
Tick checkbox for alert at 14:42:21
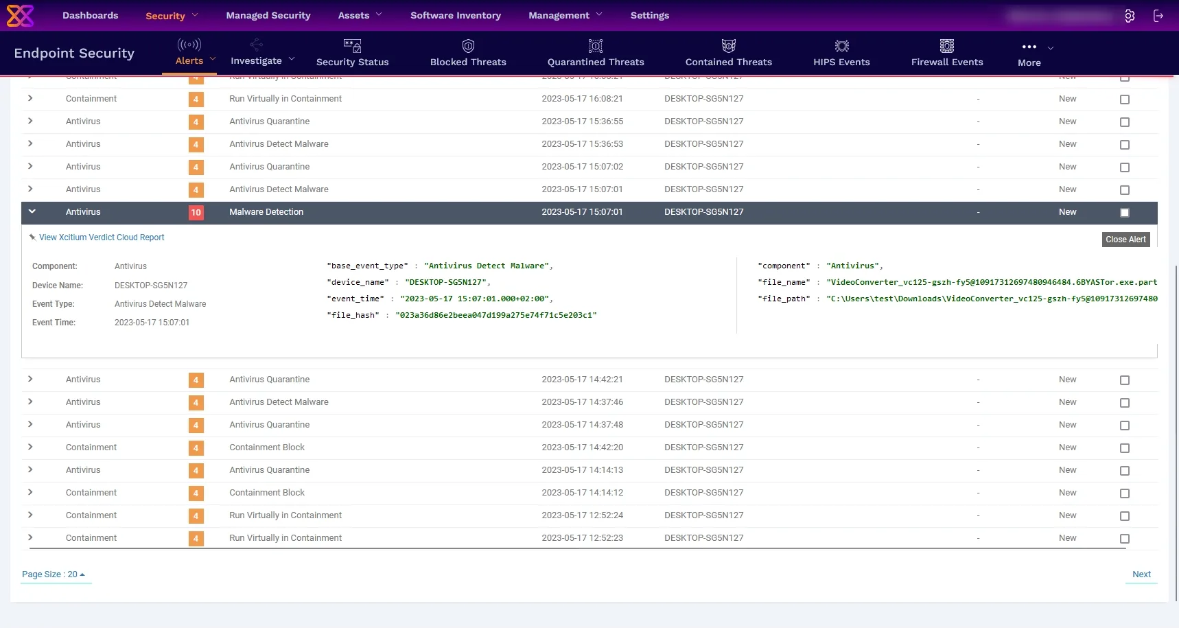1124,380
